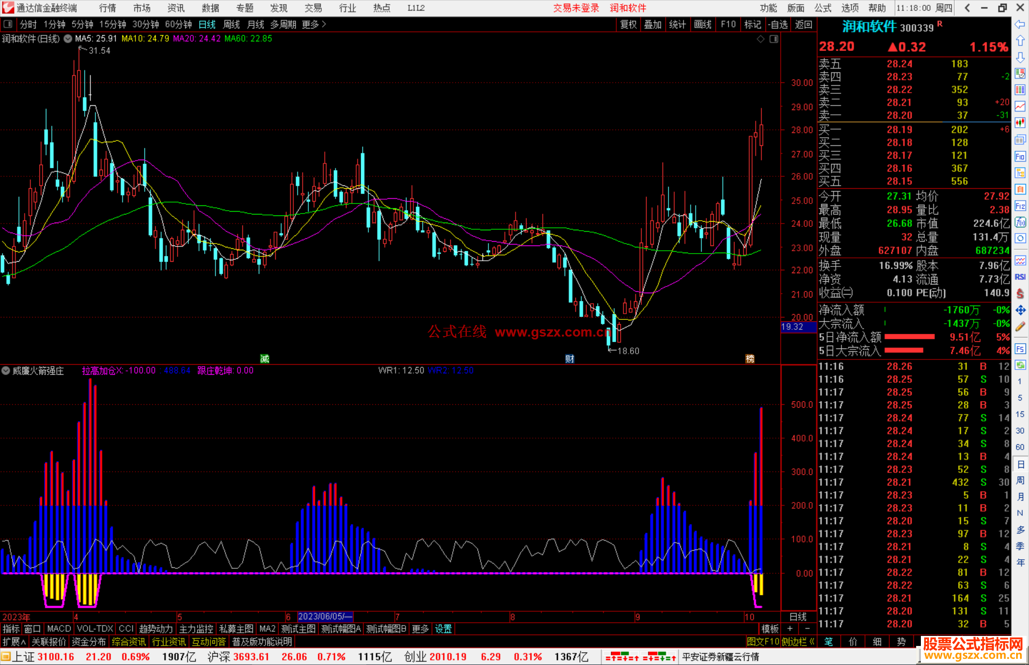
Task: Click the four-way move arrows icon
Action: click(x=1020, y=310)
